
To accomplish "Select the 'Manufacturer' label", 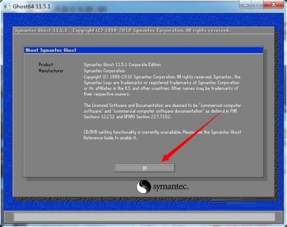I will pos(51,71).
